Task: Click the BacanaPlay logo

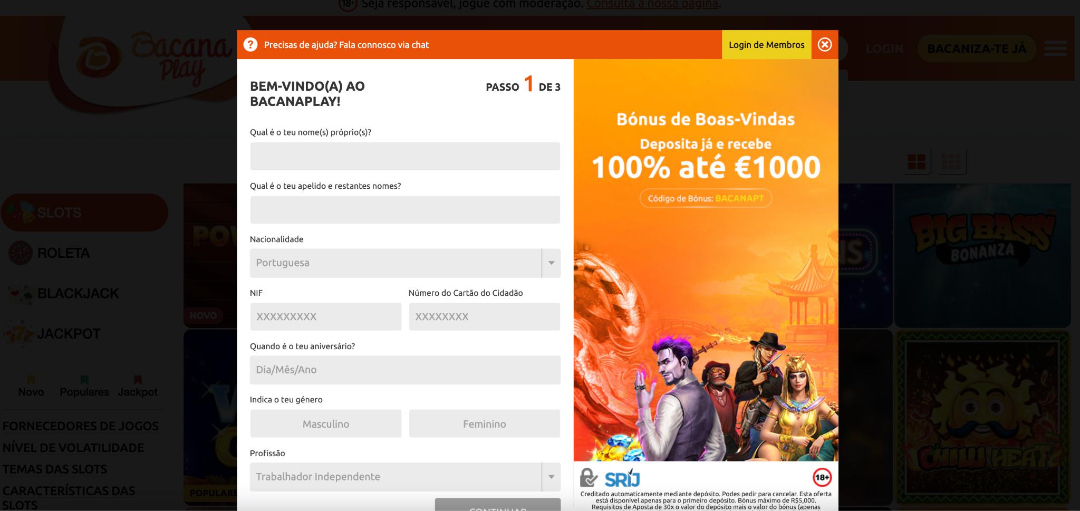Action: 154,59
